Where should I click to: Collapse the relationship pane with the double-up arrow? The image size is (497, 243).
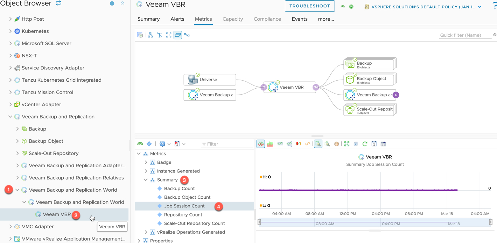click(x=495, y=35)
